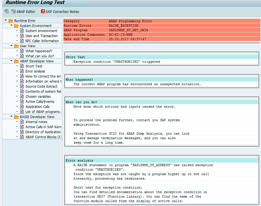
Task: Select the BASIS Developer View tree label
Action: point(37,117)
